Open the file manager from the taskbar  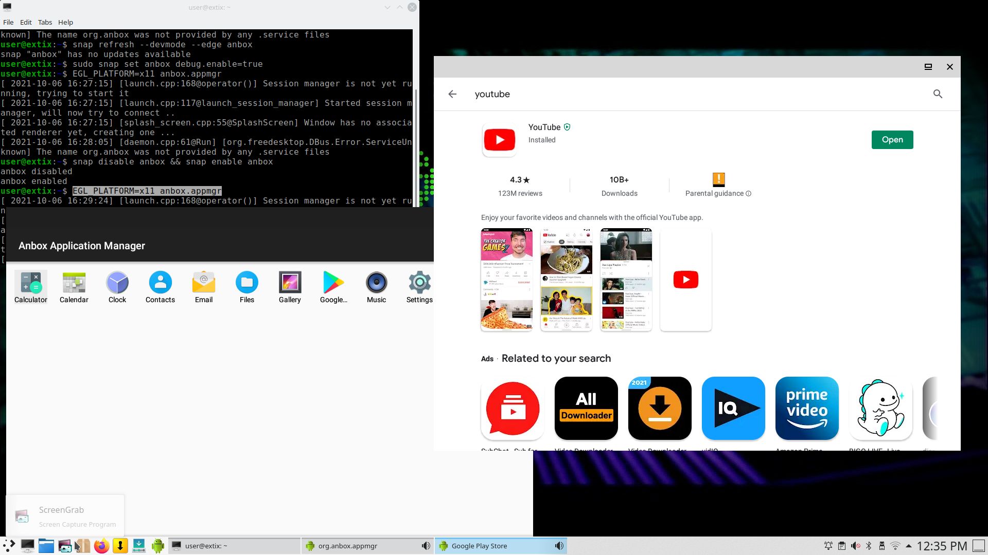[46, 546]
